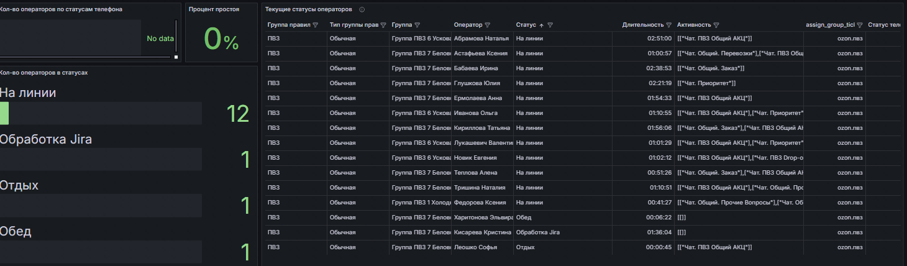907x266 pixels.
Task: Open Процент простоя panel title menu
Action: tap(214, 9)
